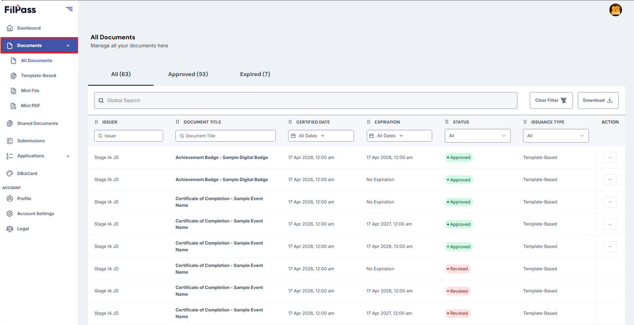Open Dashboard in the sidebar
Viewport: 634px width, 325px height.
tap(29, 28)
